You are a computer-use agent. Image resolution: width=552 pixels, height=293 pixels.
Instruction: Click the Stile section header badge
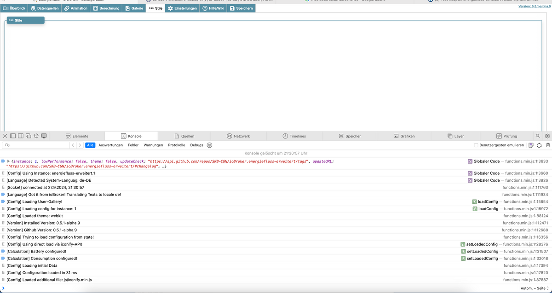25,20
